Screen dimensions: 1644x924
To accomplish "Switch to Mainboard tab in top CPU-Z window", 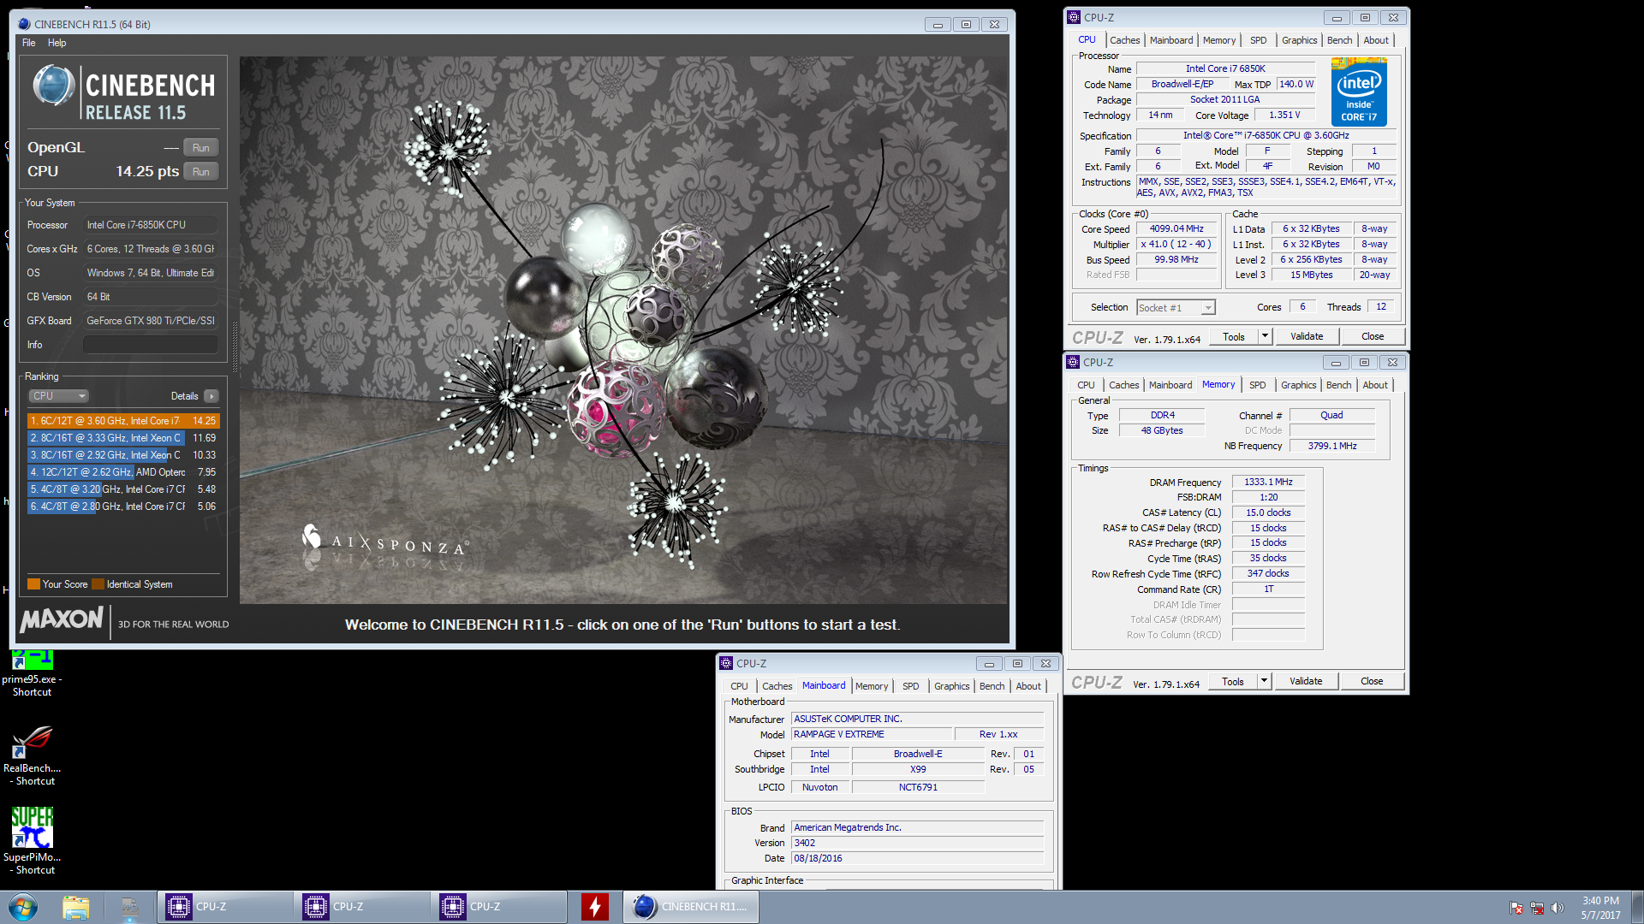I will point(1170,40).
